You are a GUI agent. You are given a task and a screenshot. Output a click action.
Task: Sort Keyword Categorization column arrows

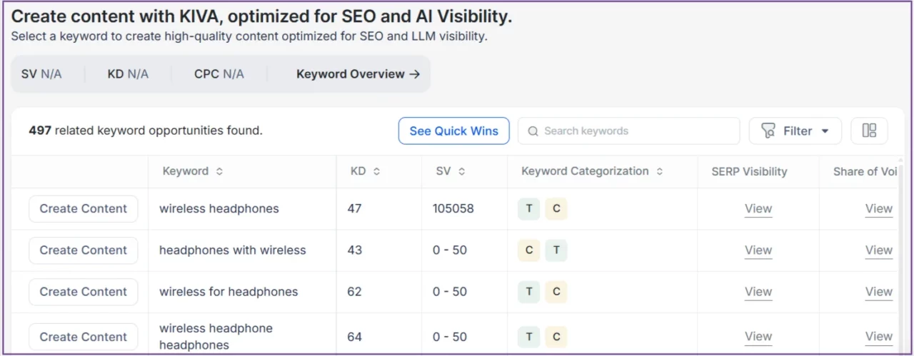click(x=659, y=171)
